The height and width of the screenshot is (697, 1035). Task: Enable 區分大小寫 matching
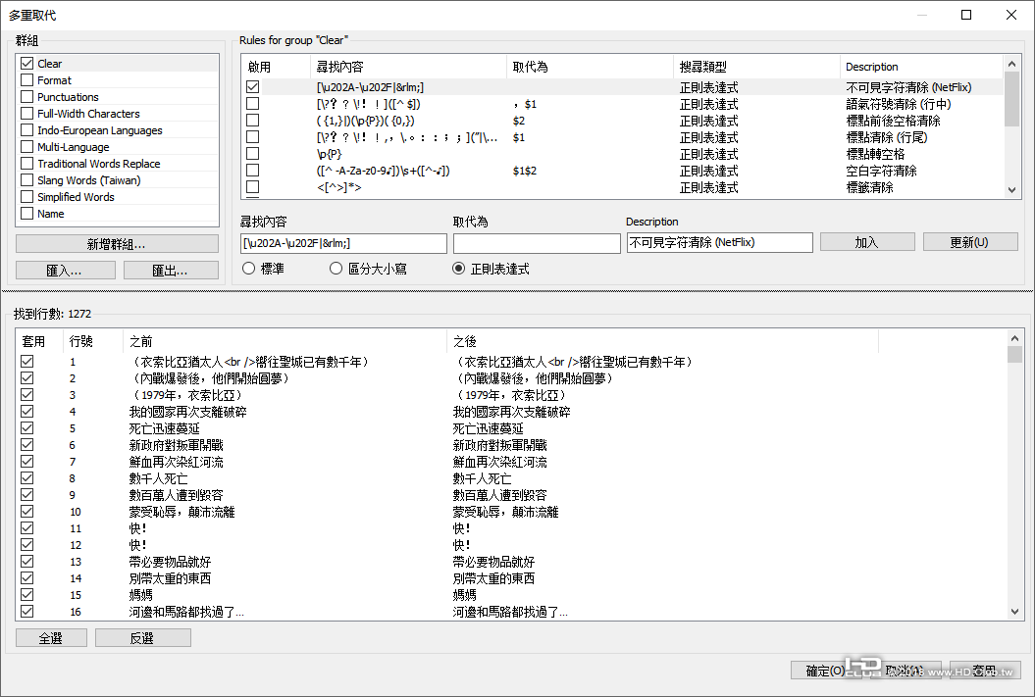coord(336,268)
